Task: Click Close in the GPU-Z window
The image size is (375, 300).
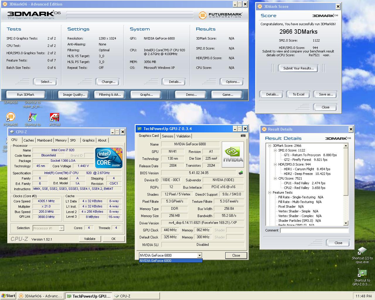Action: coord(236,255)
